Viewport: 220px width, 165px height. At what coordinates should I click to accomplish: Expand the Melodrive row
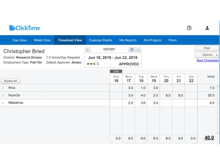click(x=3, y=103)
